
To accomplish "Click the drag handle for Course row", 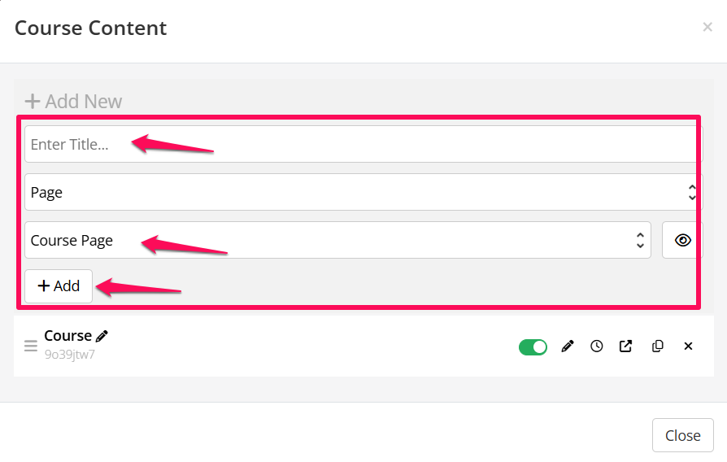I will (31, 346).
